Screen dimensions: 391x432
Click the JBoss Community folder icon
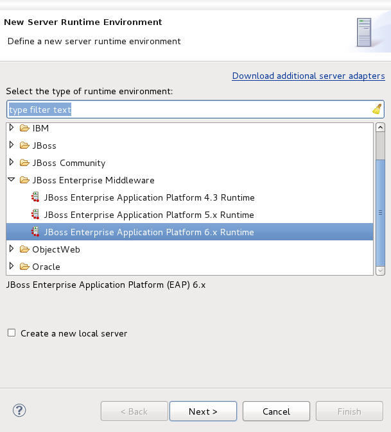click(x=24, y=163)
